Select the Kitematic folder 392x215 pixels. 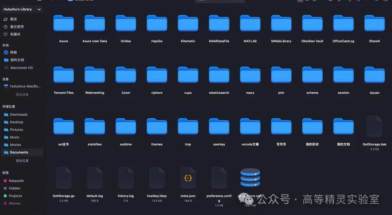pos(188,23)
